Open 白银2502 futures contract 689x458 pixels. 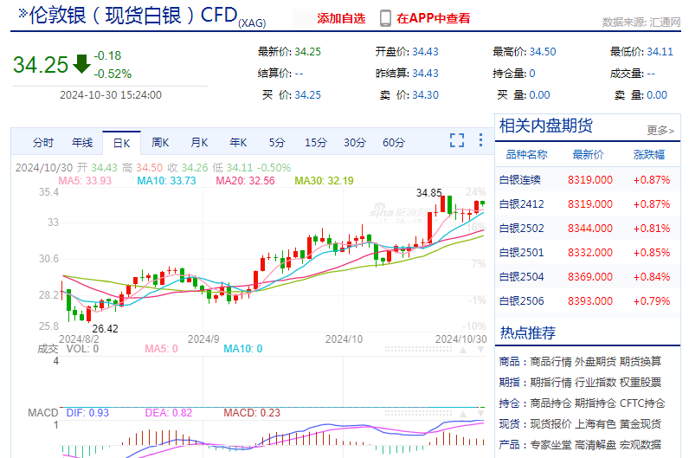click(x=588, y=228)
